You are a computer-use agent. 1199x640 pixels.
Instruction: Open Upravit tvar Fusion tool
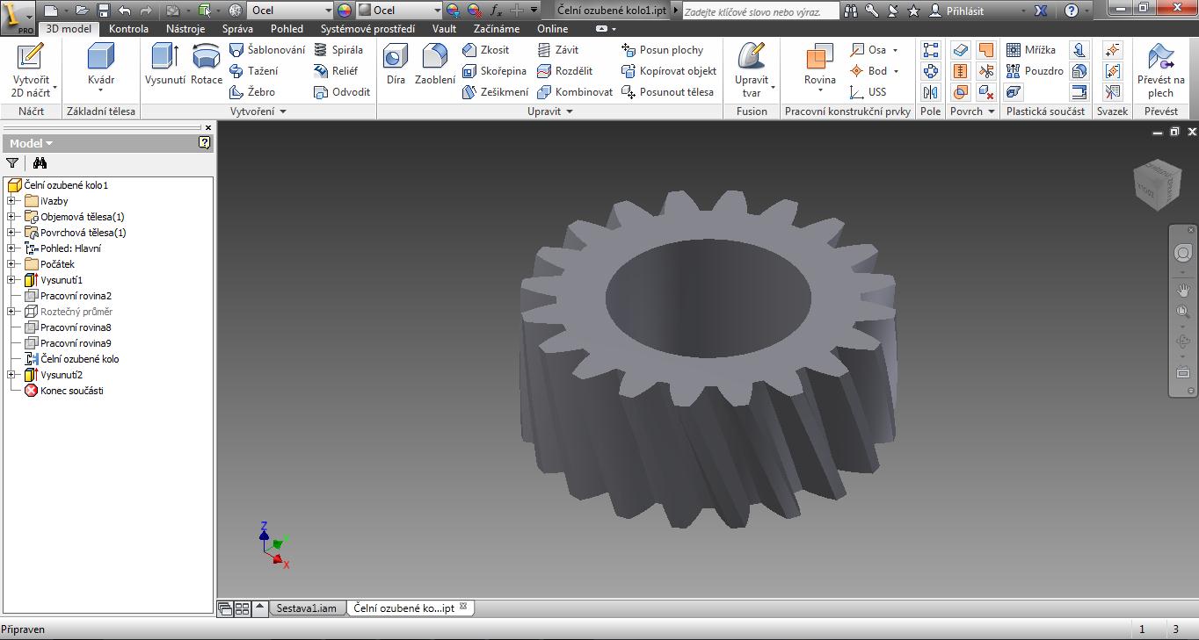pos(752,70)
